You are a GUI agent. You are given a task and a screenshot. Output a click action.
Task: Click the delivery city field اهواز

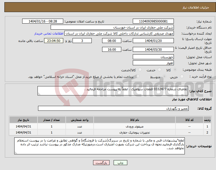(x=153, y=63)
